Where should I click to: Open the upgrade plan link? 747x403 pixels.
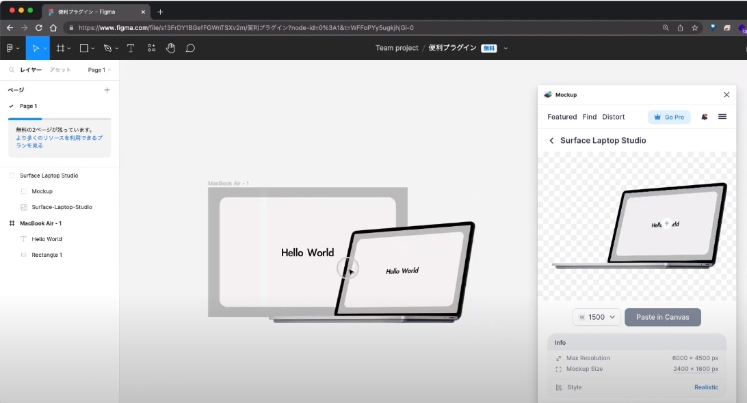tap(59, 142)
